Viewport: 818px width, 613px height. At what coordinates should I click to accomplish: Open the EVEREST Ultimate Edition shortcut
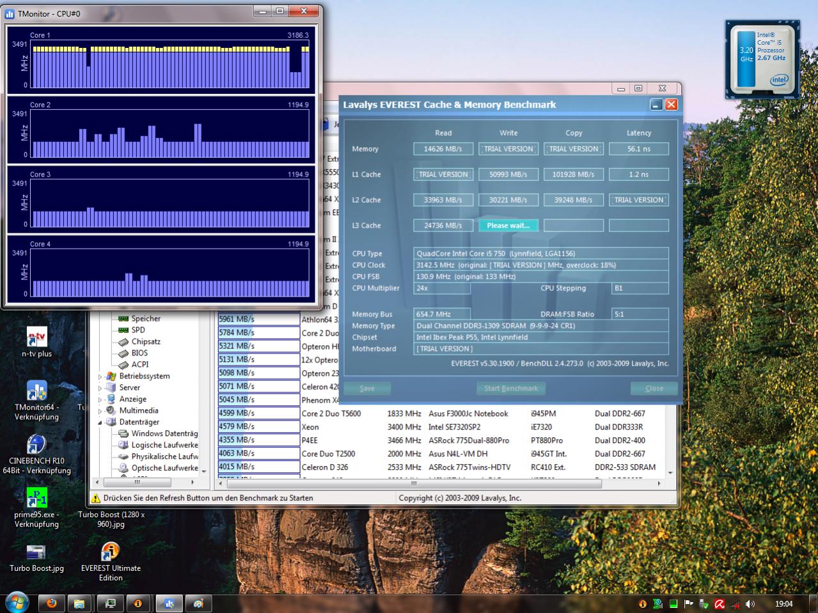point(111,562)
